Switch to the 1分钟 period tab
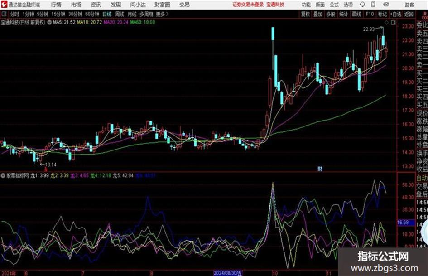 pyautogui.click(x=28, y=14)
